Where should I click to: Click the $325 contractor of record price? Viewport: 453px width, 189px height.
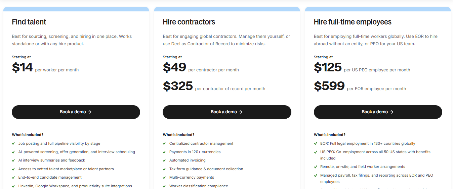178,86
